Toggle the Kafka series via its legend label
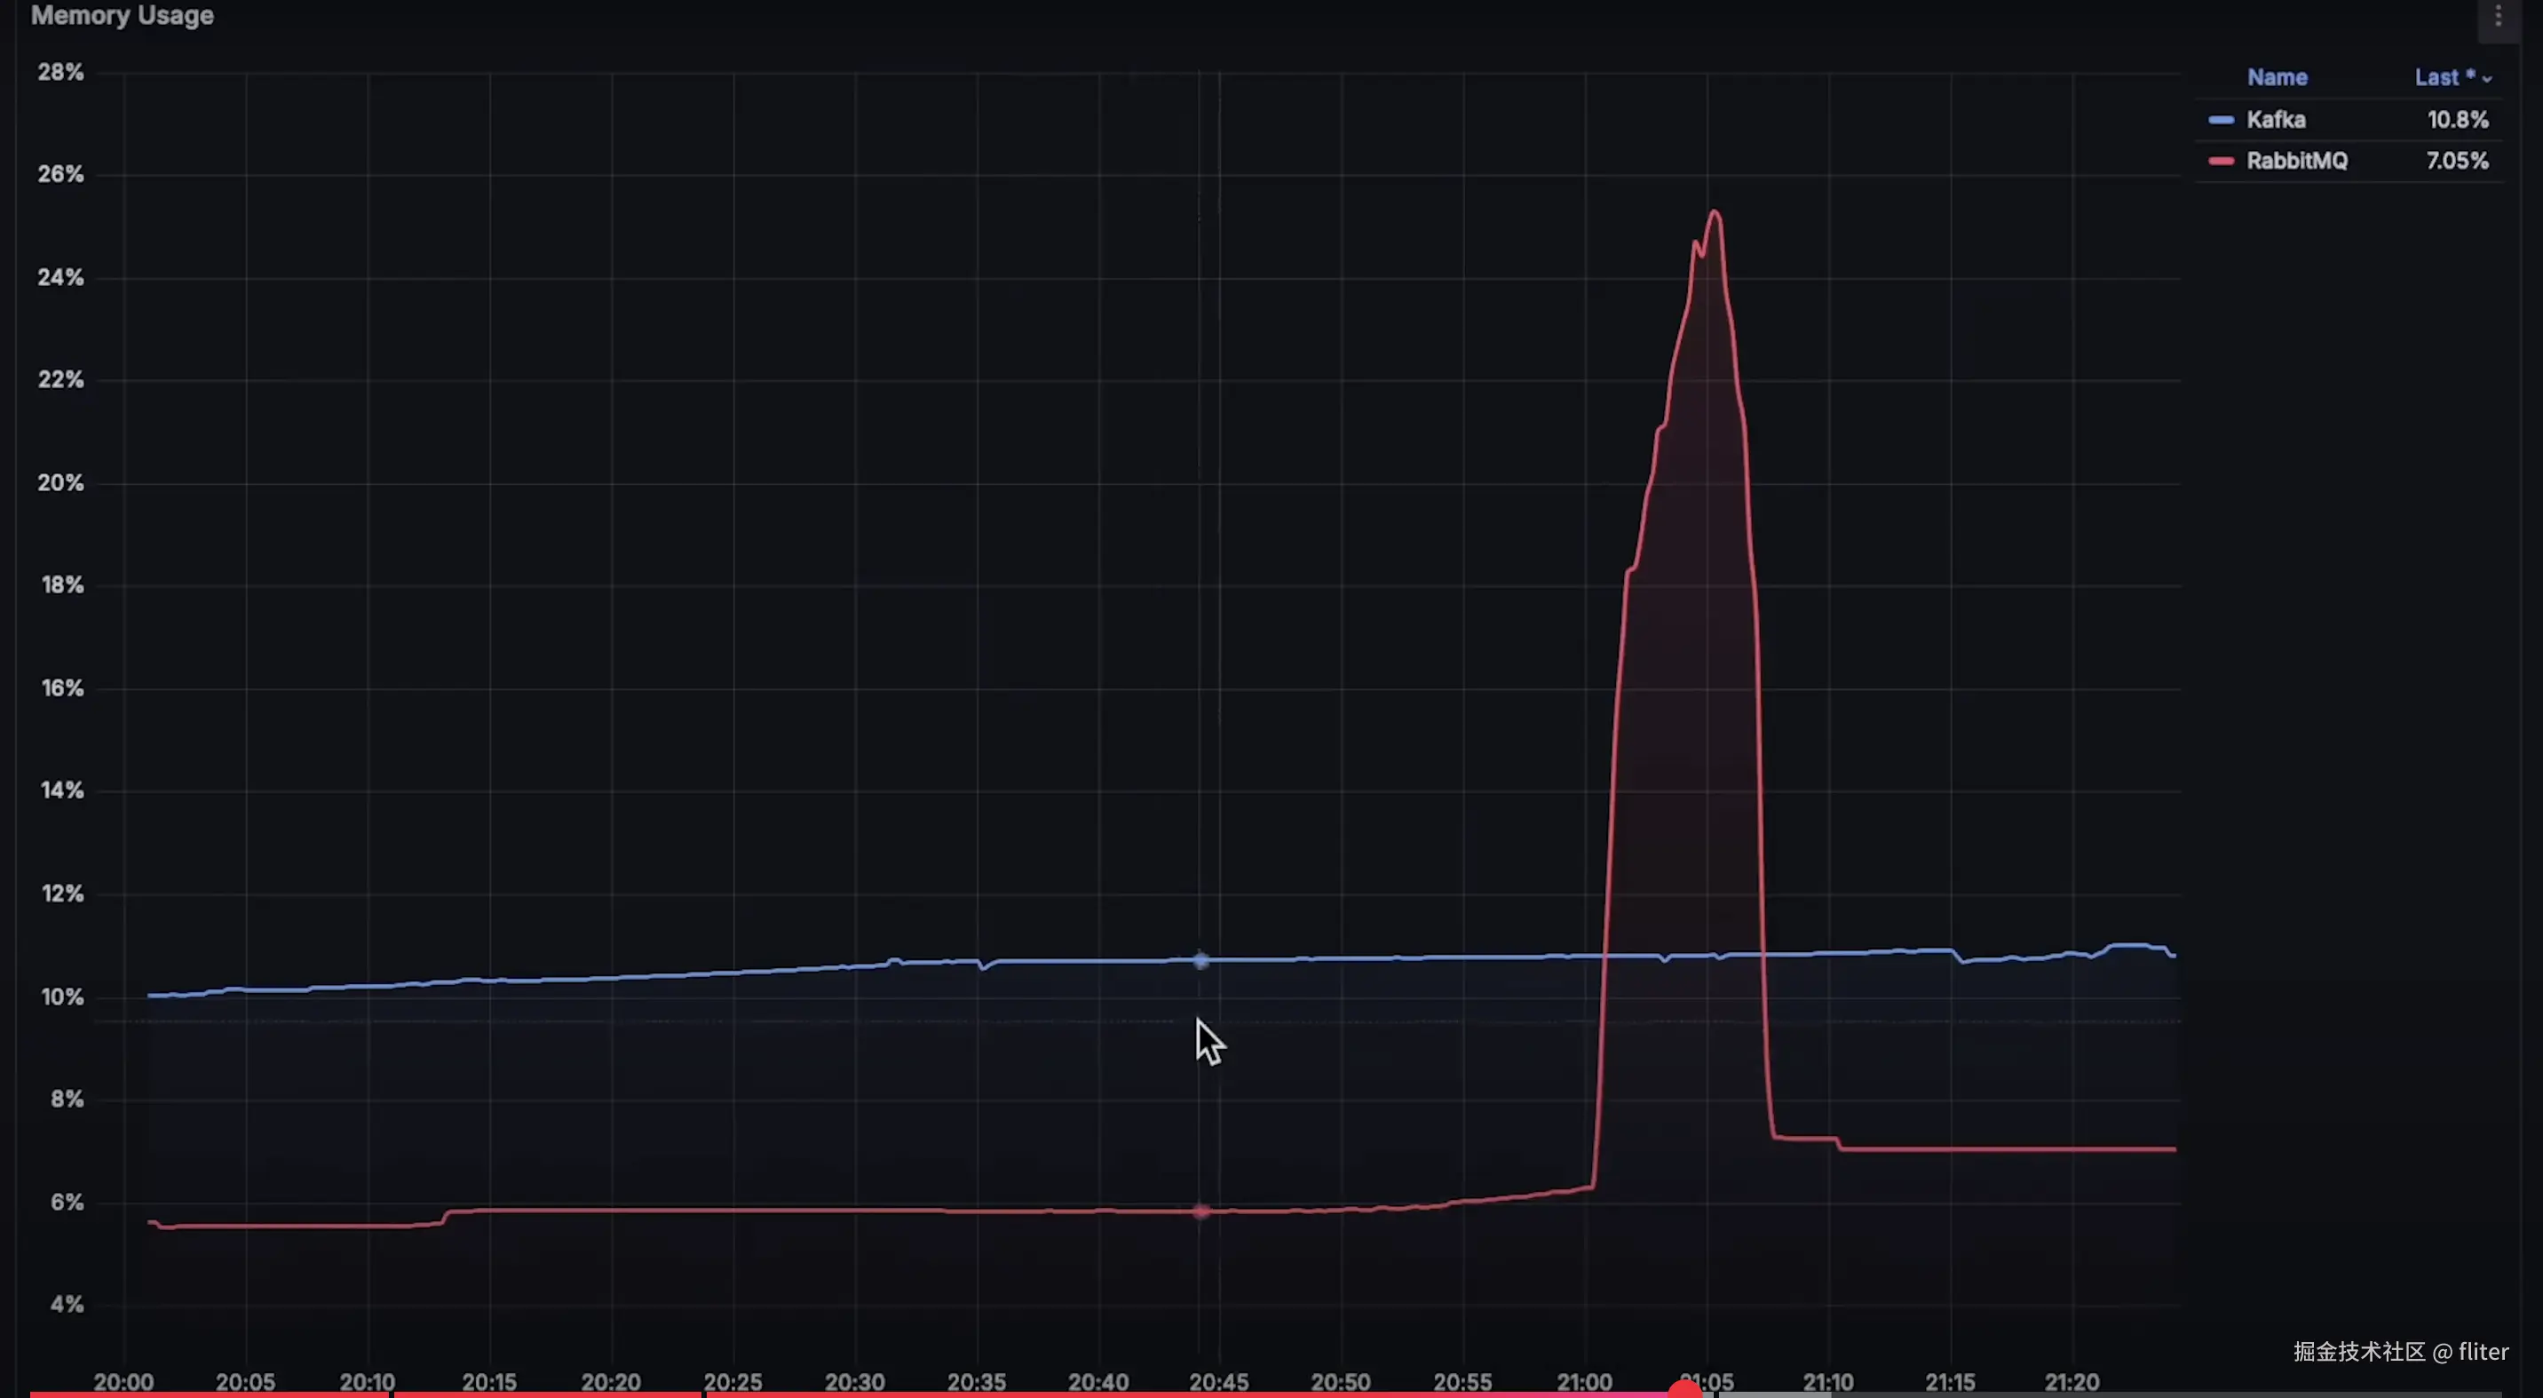This screenshot has height=1398, width=2543. (x=2276, y=120)
